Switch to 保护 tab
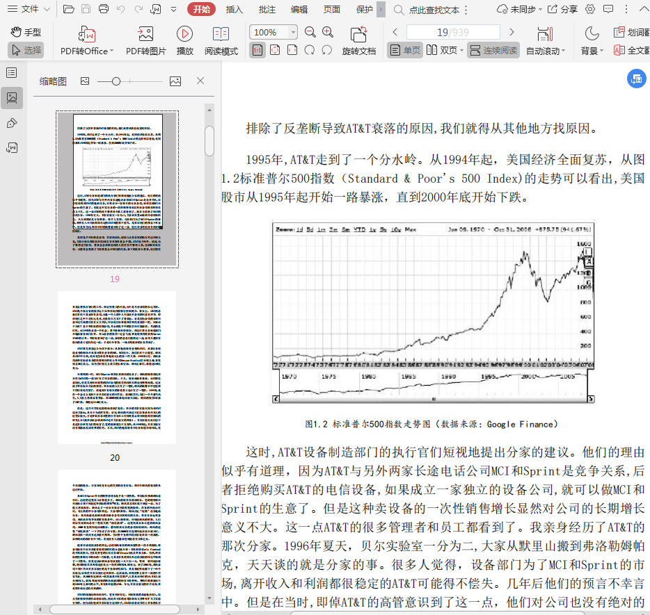This screenshot has width=650, height=615. [365, 9]
